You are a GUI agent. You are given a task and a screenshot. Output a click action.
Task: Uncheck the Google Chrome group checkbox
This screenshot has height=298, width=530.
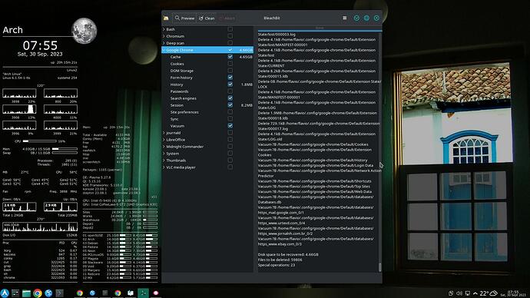tap(230, 50)
